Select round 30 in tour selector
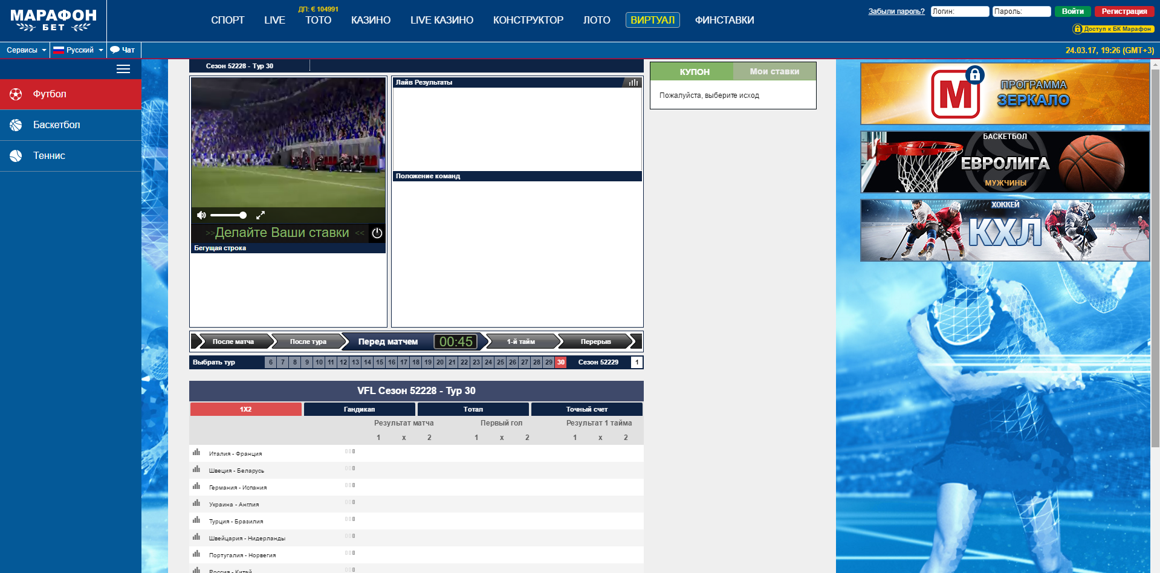1160x573 pixels. (561, 362)
